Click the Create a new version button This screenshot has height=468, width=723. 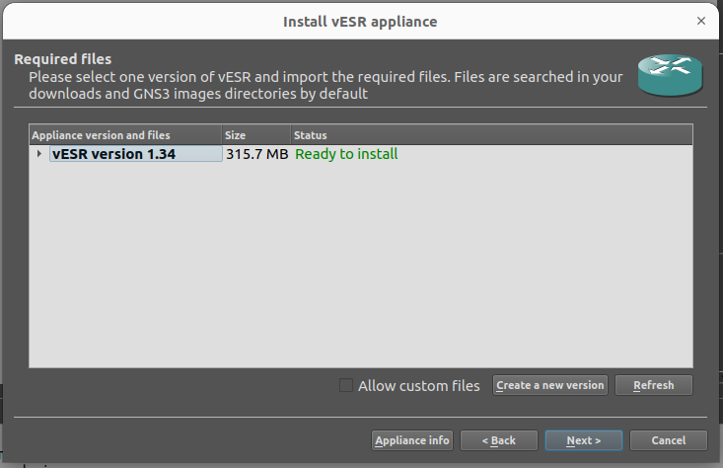(x=549, y=385)
